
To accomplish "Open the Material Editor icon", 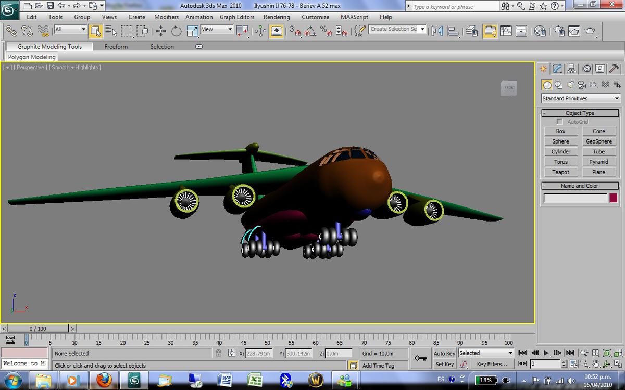I will [540, 31].
